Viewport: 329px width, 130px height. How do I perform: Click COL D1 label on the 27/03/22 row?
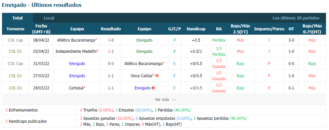pos(15,76)
